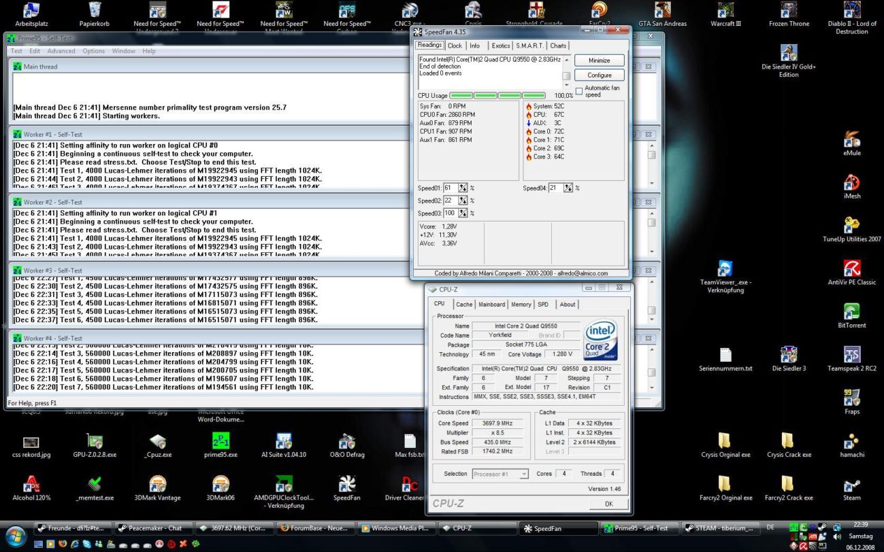Launch Fraps desktop icon
Viewport: 884px width, 552px height.
point(852,401)
